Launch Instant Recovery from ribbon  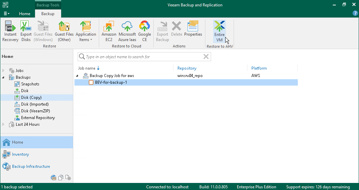pyautogui.click(x=10, y=31)
